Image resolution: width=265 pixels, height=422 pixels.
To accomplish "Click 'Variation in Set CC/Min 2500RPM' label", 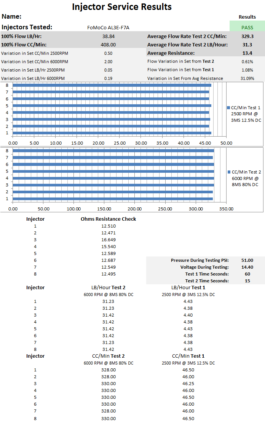I will point(35,53).
